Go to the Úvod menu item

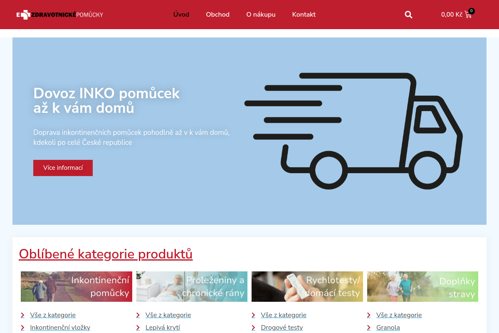[x=181, y=15]
